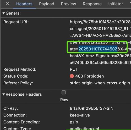Screen dimensions: 131x130
Task: Select the Headers tab
Action: [x=24, y=4]
